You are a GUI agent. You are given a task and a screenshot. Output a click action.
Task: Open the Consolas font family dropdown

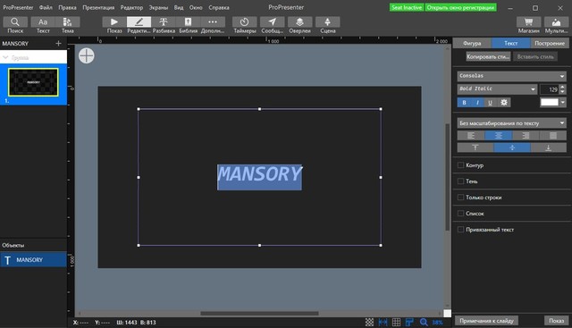click(512, 76)
